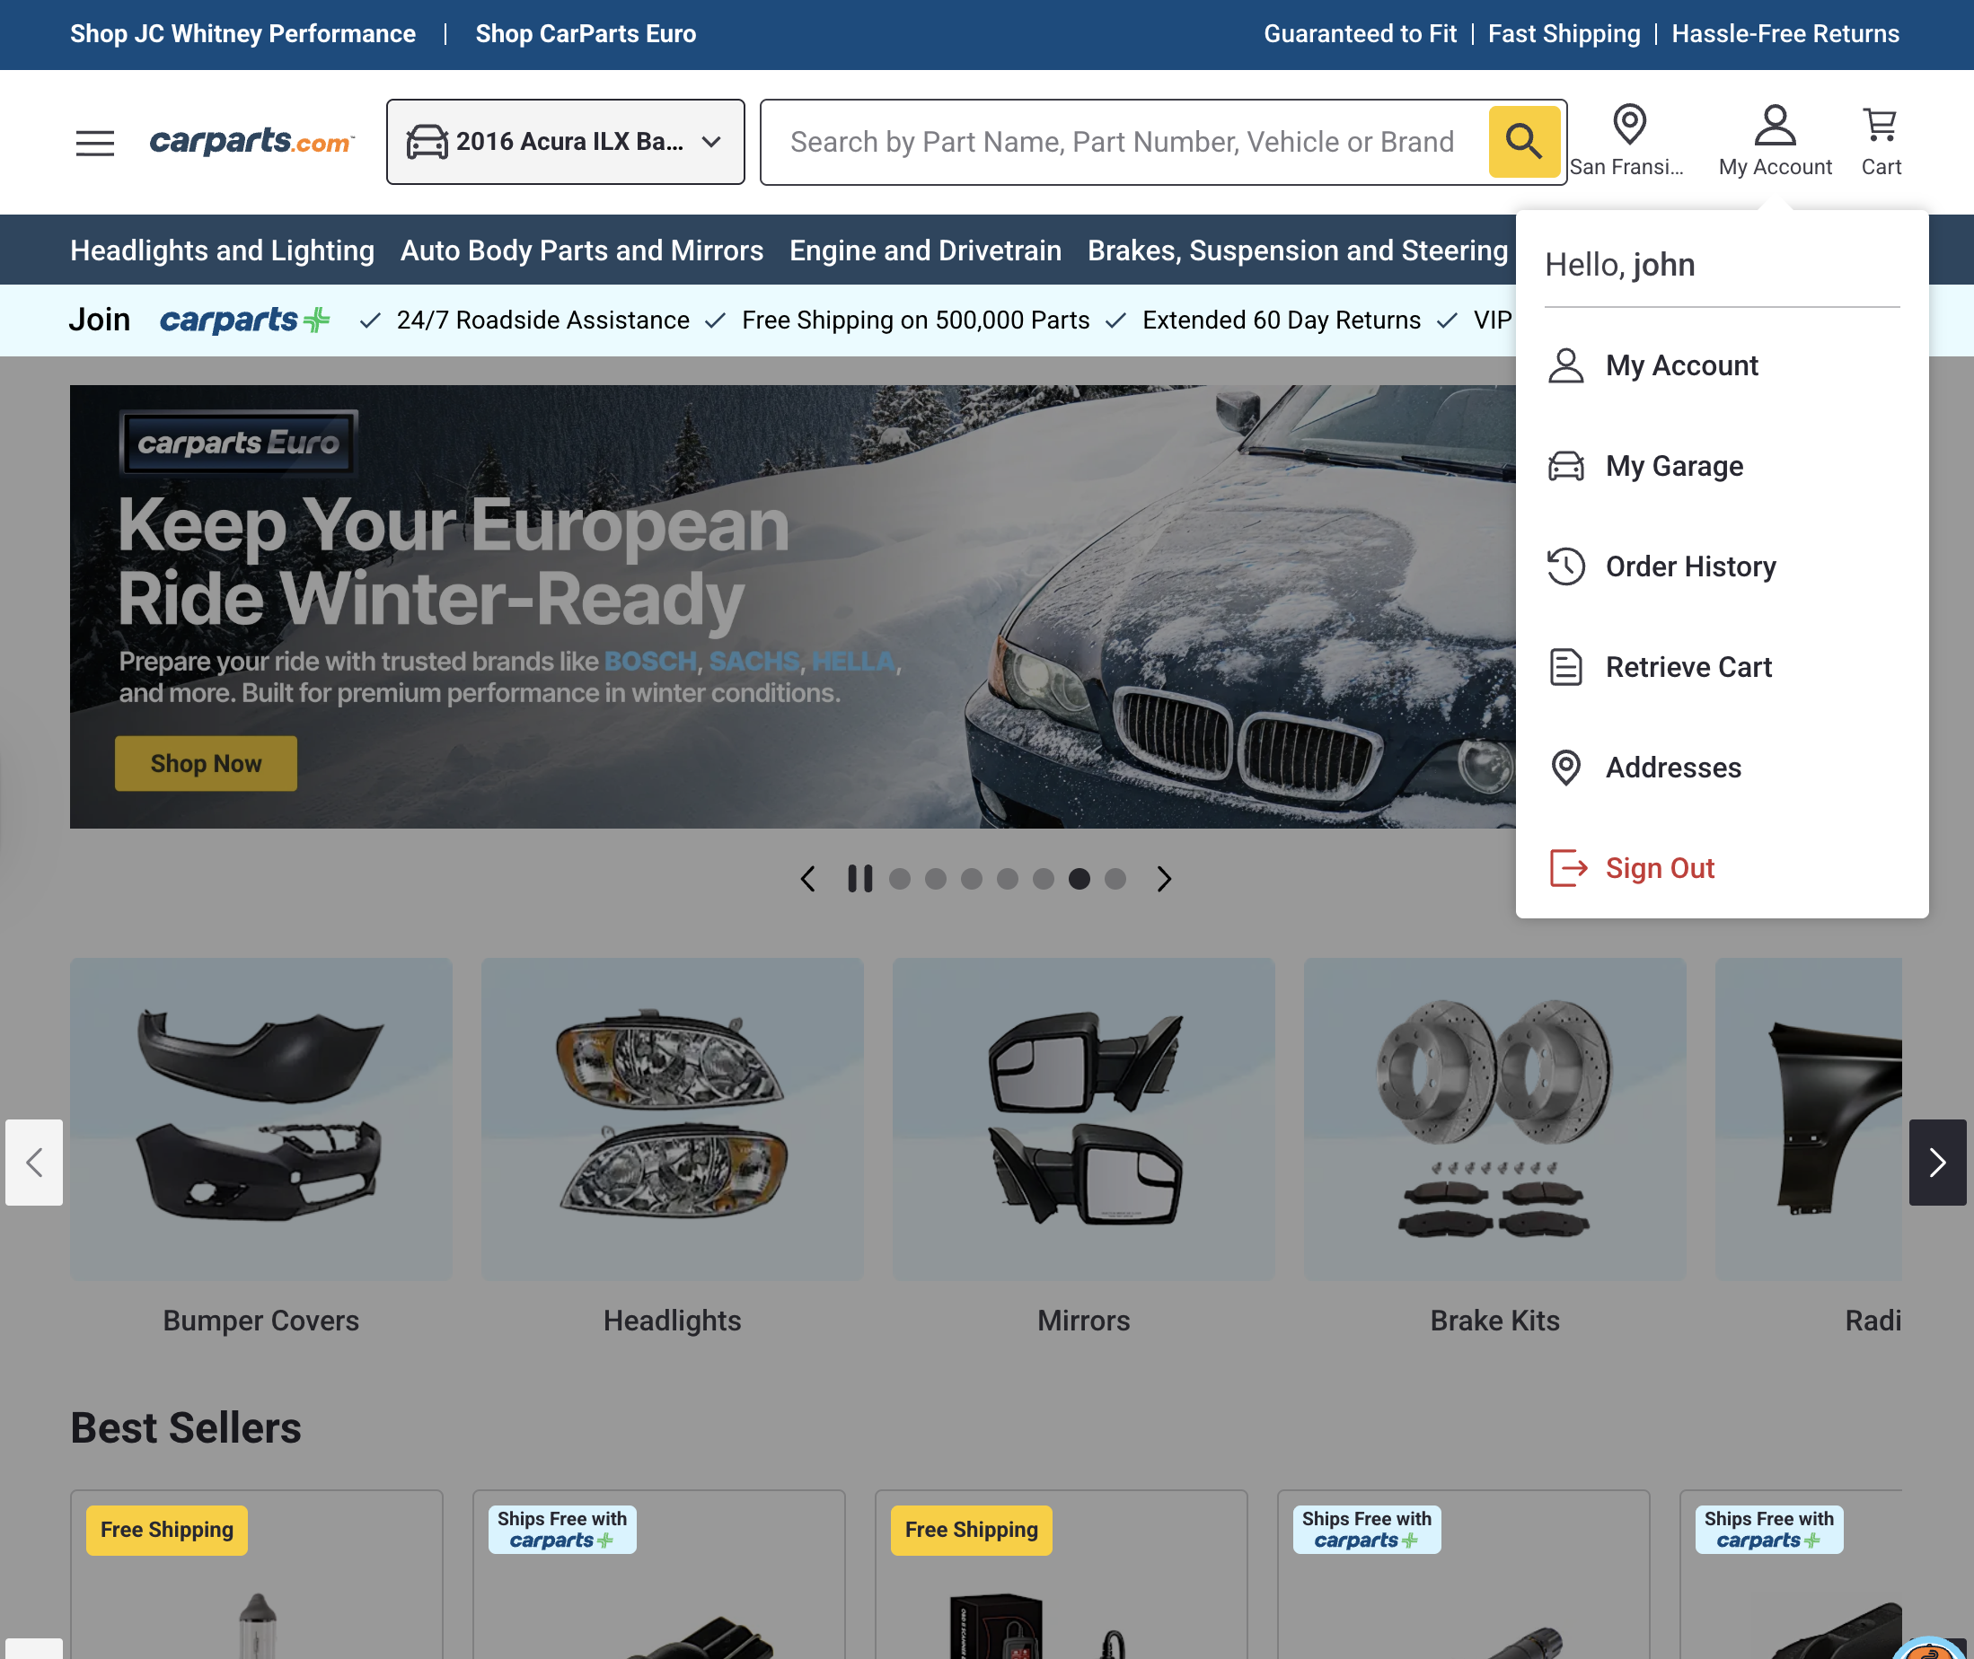Click the search magnifying glass icon
1974x1659 pixels.
(1522, 142)
